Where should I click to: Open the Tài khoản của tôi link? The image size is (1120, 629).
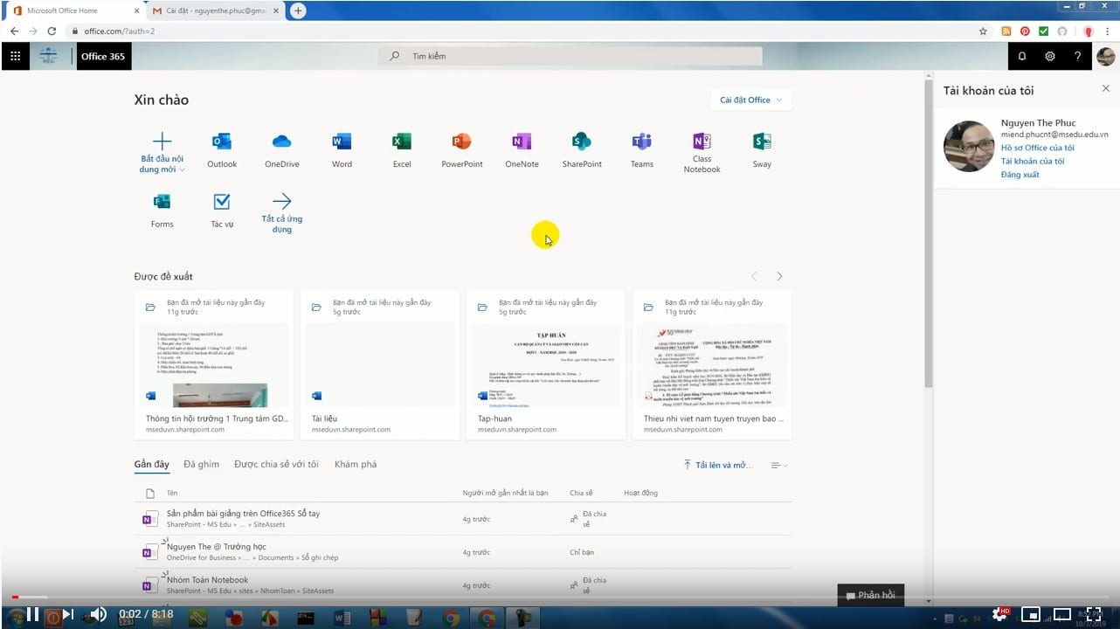coord(1032,161)
